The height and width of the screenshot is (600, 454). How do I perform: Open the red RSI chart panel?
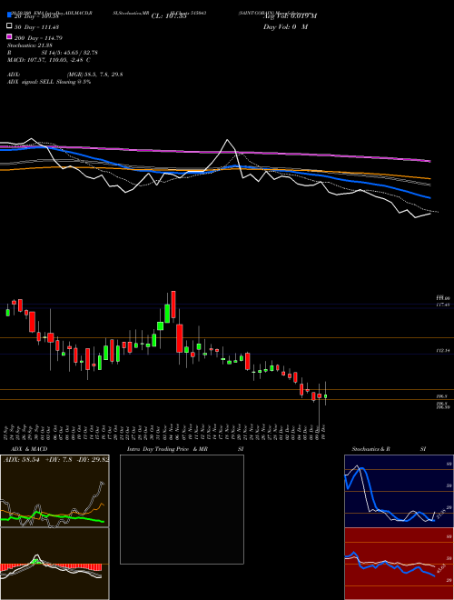point(399,564)
